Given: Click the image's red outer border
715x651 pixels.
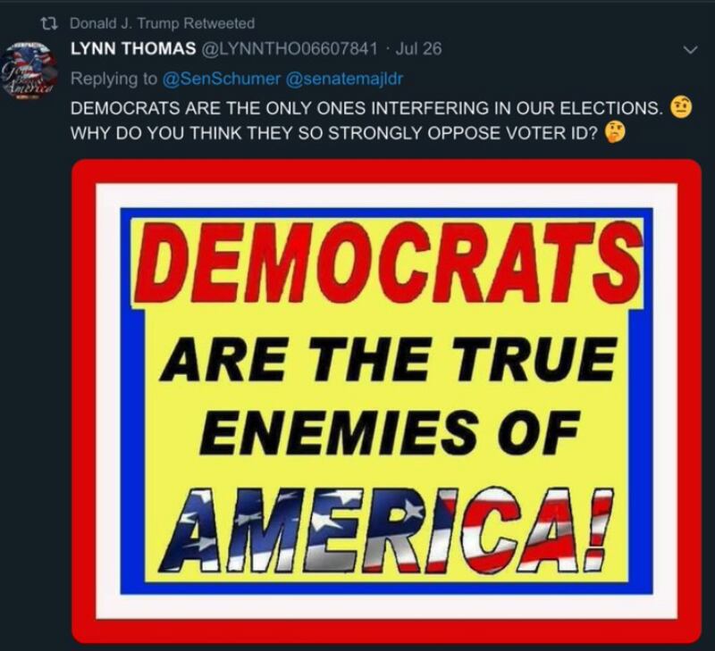Looking at the screenshot, I should (387, 171).
